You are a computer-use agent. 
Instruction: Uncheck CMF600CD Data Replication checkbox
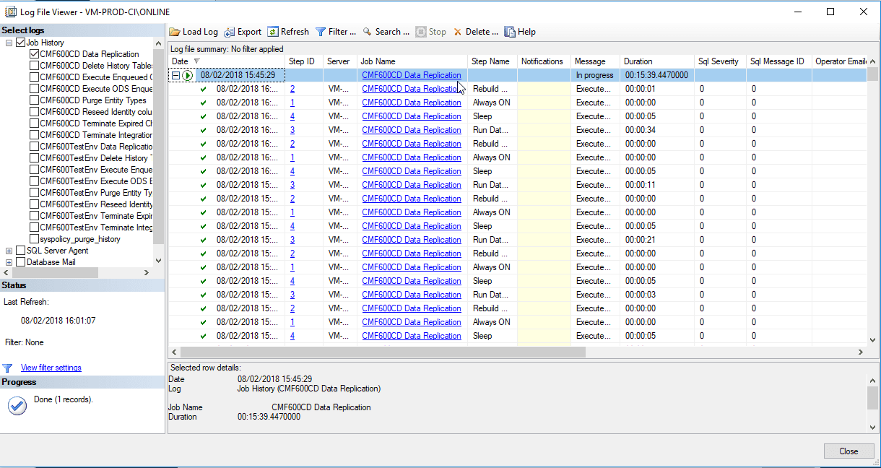34,54
